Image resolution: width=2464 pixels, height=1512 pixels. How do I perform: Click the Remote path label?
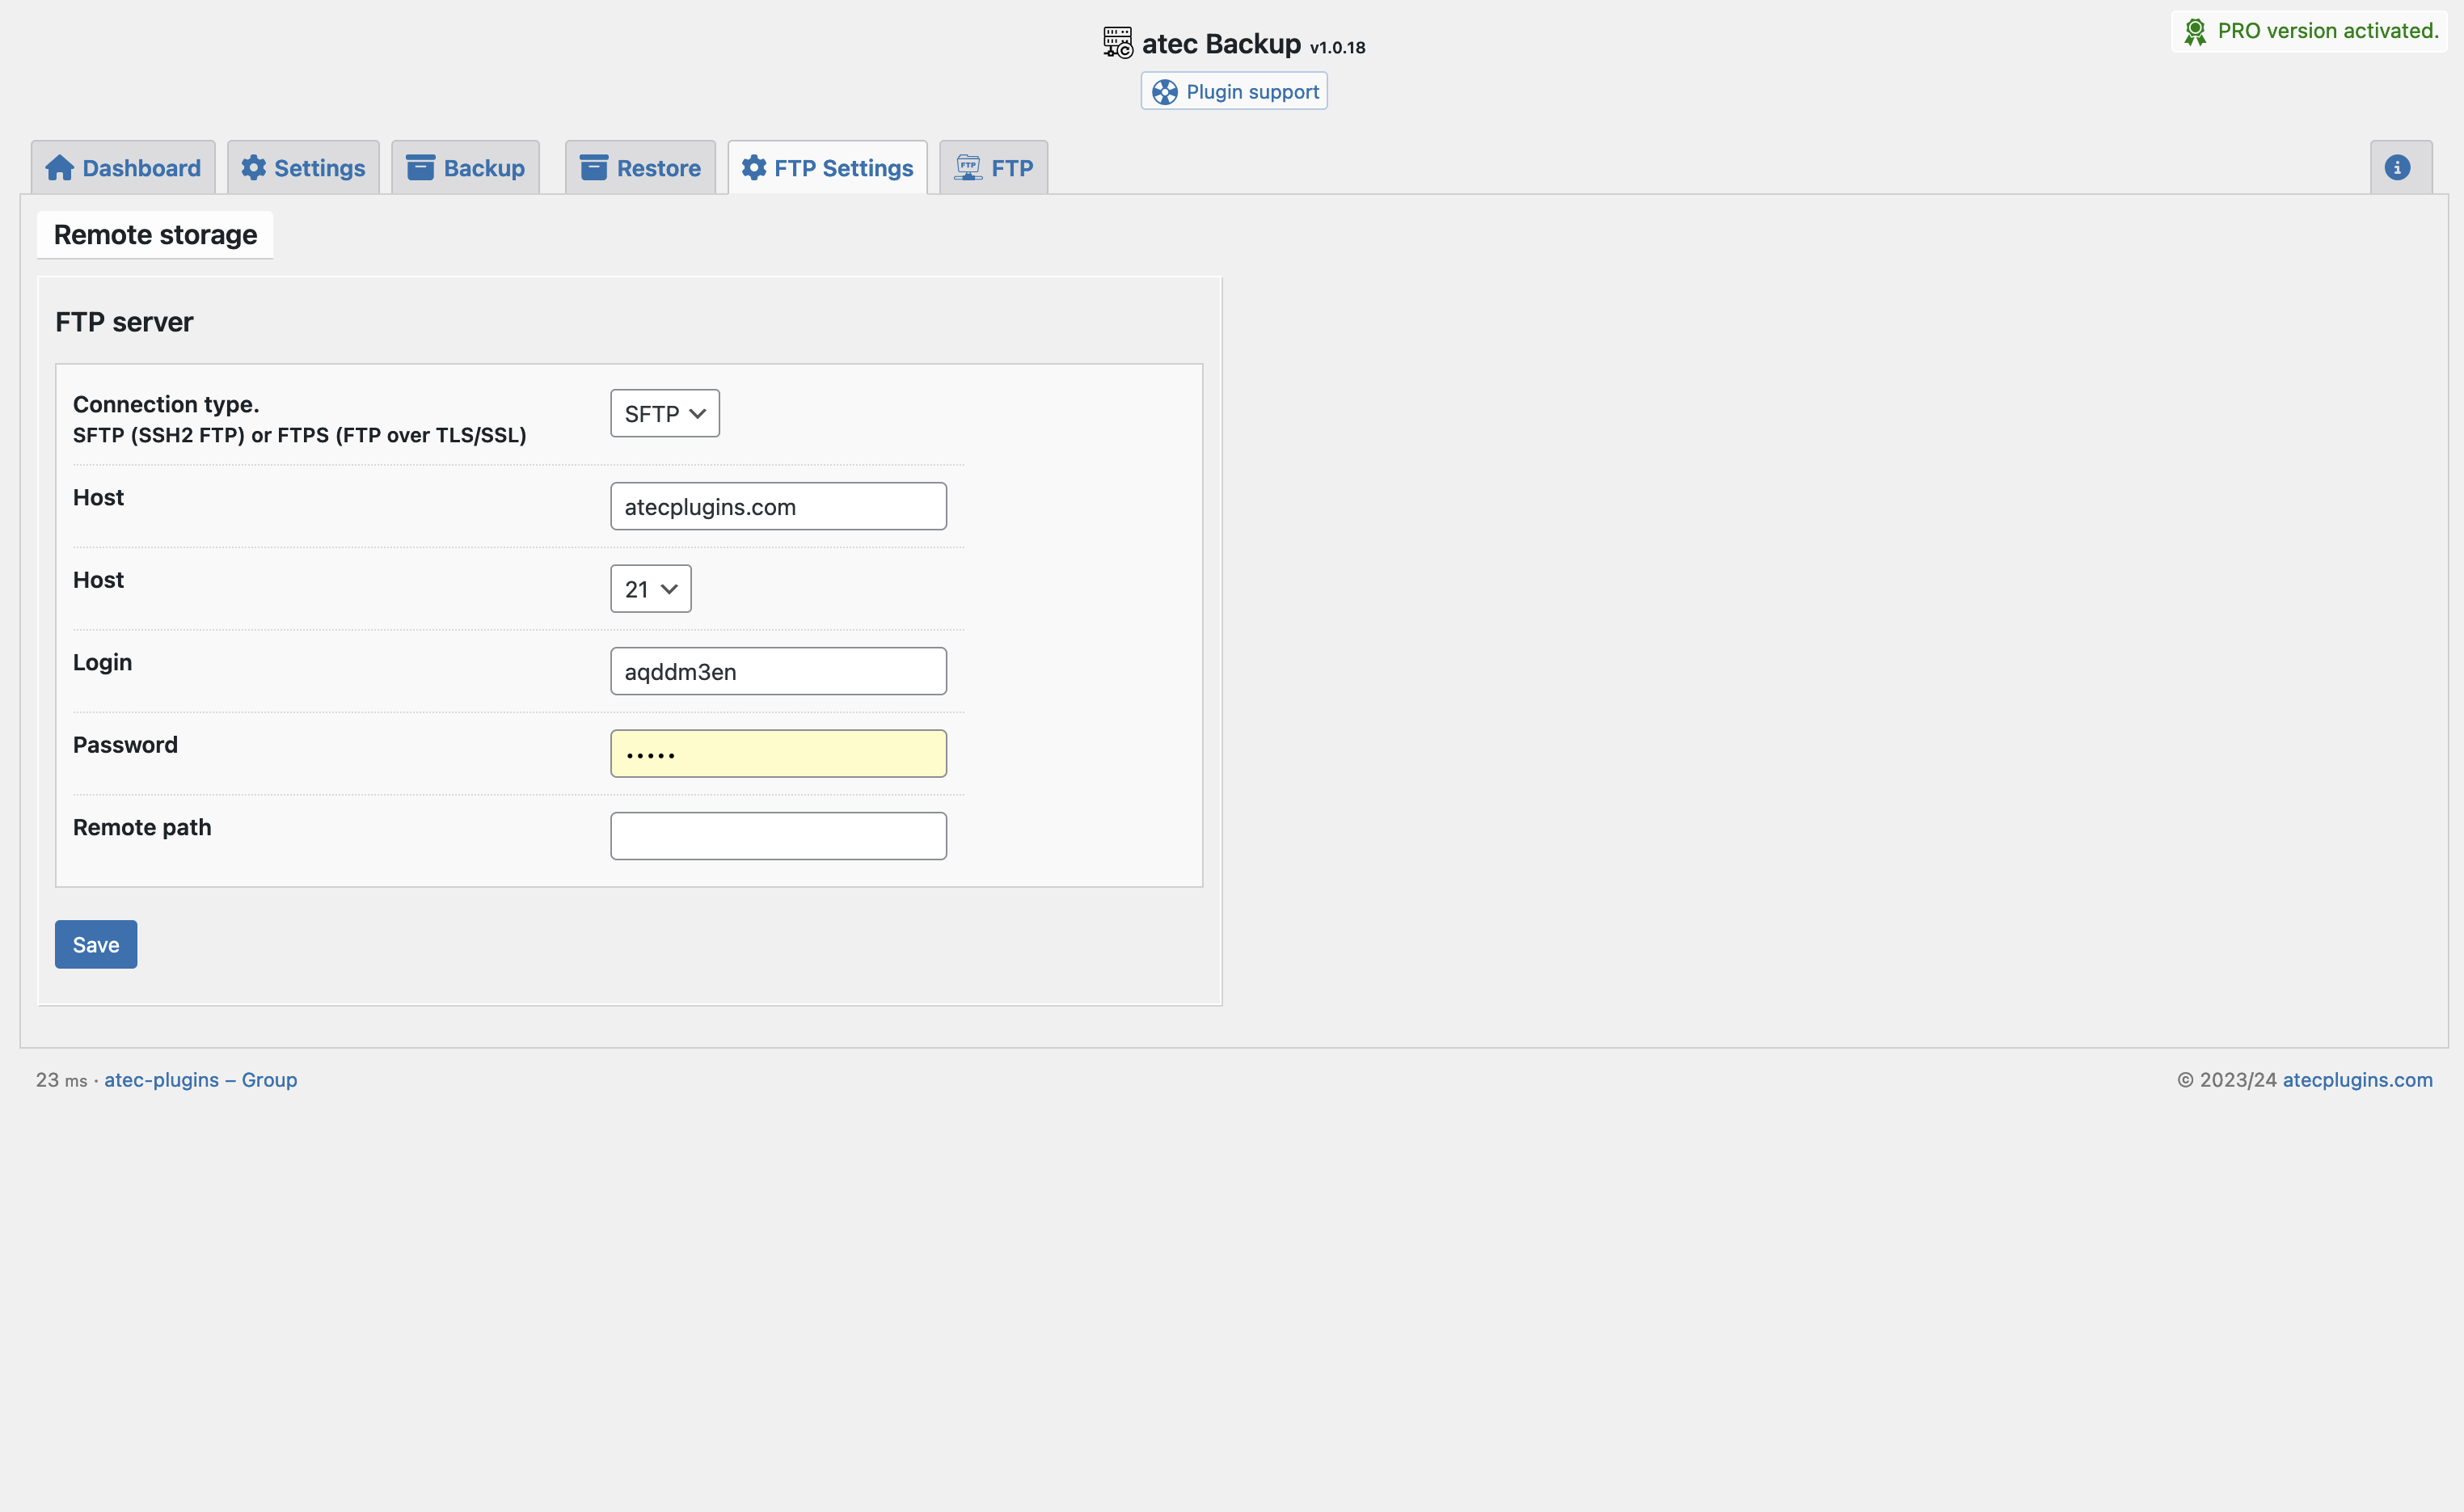[142, 827]
